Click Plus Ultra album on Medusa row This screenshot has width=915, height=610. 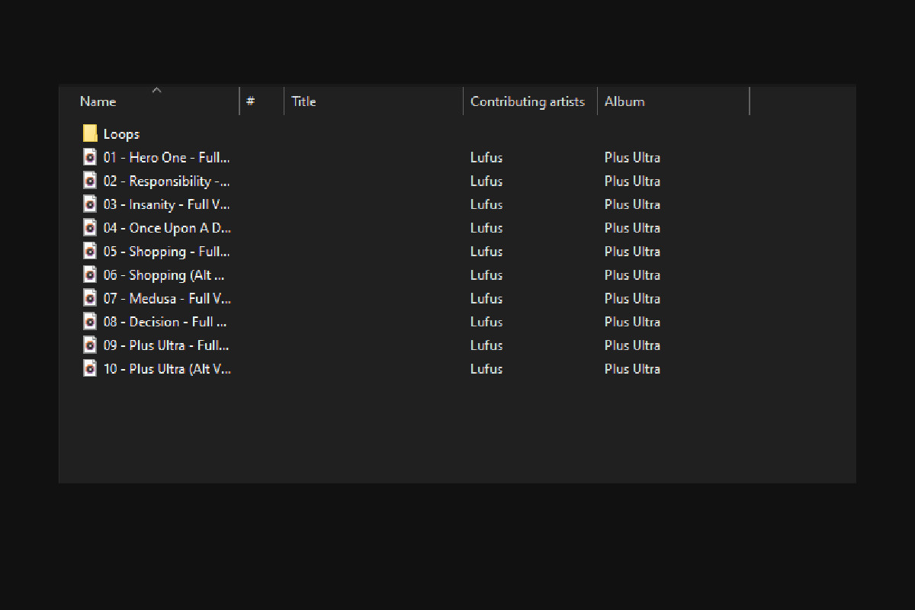click(x=632, y=298)
